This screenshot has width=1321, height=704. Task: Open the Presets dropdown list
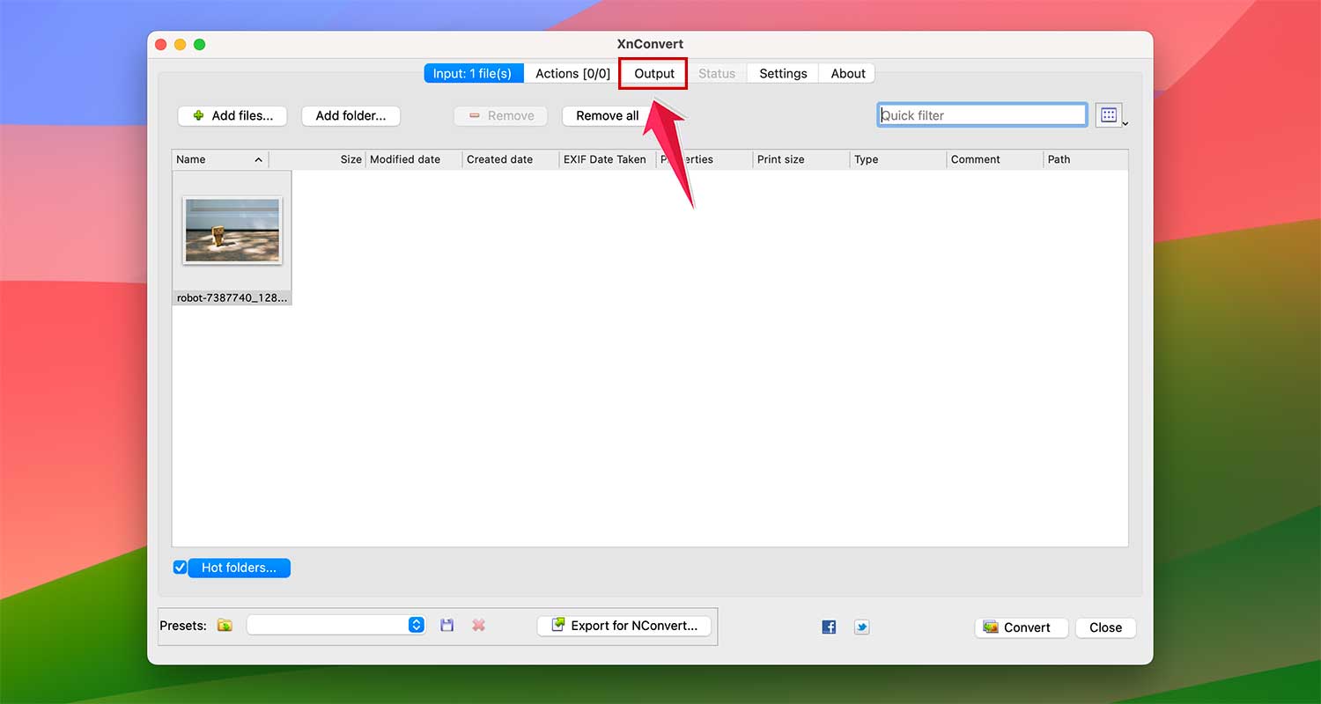click(415, 625)
